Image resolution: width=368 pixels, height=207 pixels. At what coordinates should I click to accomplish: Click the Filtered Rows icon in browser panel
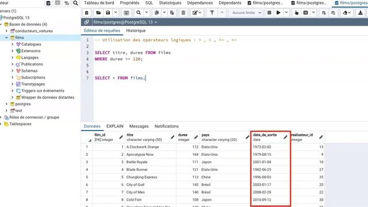point(67,3)
